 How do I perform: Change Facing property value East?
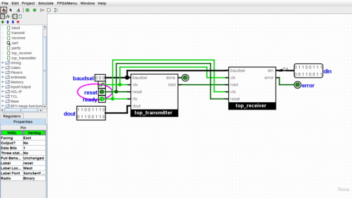(34, 138)
